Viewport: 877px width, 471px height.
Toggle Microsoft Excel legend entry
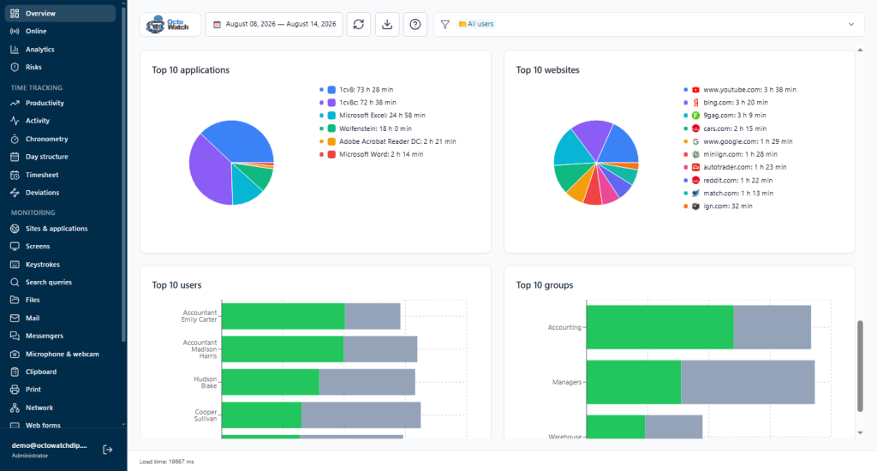373,116
